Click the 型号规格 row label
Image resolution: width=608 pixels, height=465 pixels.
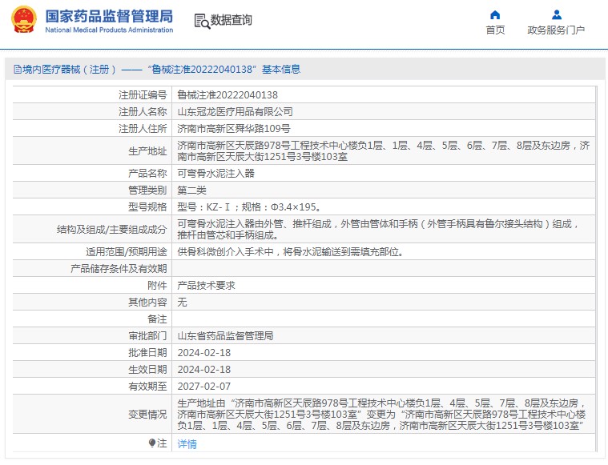click(x=147, y=207)
